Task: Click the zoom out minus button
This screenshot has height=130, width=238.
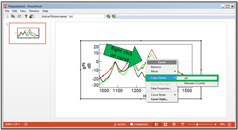Action: point(189,125)
